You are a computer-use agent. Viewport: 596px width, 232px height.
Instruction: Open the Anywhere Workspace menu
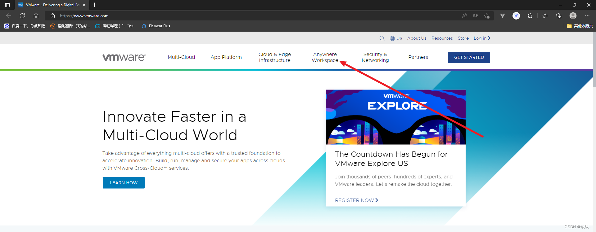click(325, 57)
